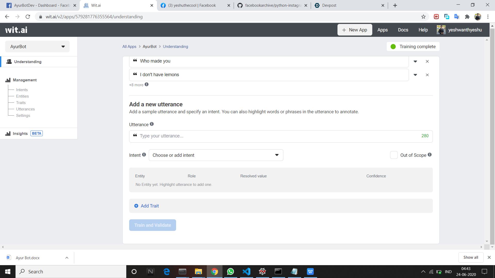Open the Docs menu in header
This screenshot has height=278, width=495.
click(403, 30)
